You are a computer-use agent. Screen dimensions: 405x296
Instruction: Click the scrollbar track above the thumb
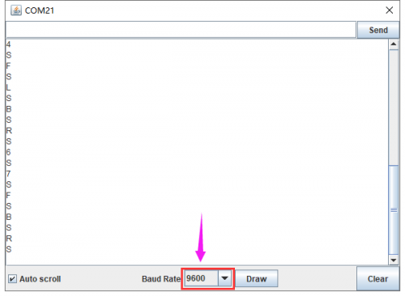394,108
